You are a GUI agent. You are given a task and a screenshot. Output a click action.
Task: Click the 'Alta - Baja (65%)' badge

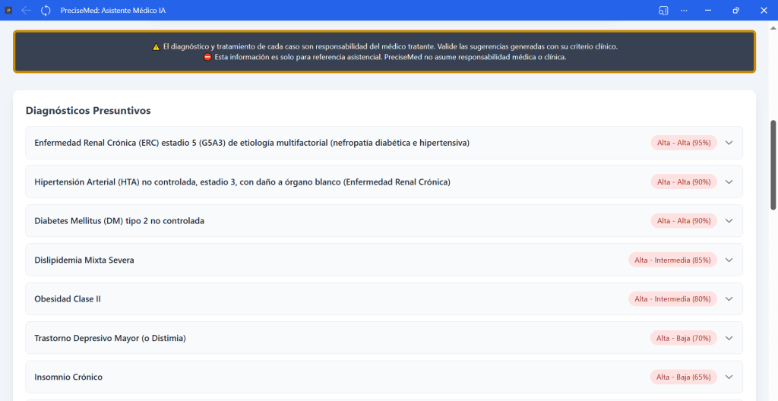click(684, 377)
